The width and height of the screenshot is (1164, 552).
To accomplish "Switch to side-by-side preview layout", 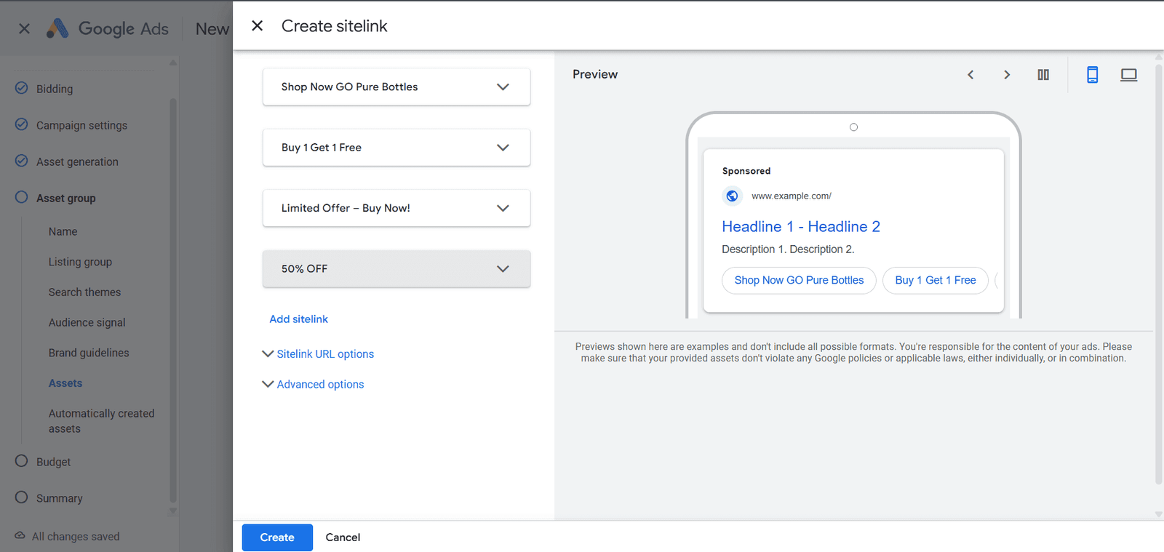I will (x=1043, y=75).
